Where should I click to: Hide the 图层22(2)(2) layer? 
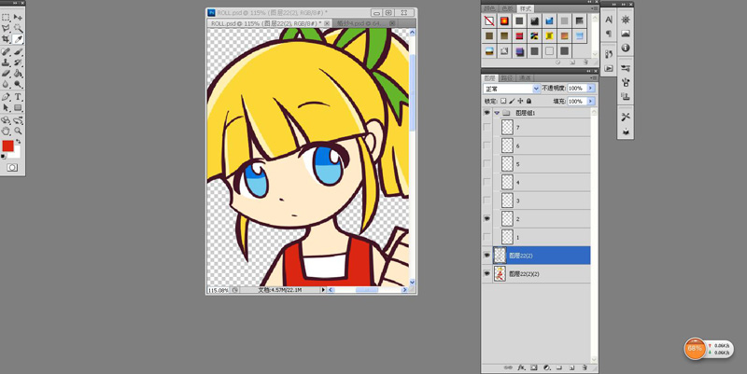point(486,273)
